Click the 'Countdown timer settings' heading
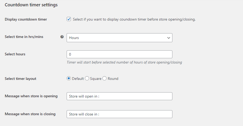Screen dimensions: 243x126 click(x=31, y=5)
